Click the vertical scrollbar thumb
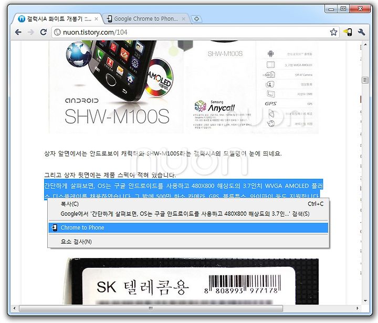Image resolution: width=378 pixels, height=323 pixels. point(365,80)
